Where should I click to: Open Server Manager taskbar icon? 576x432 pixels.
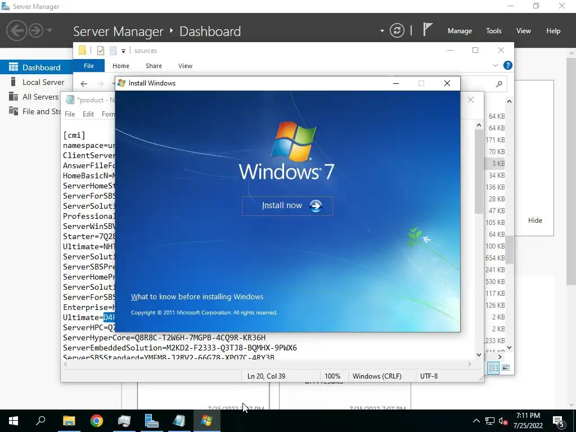(x=152, y=421)
